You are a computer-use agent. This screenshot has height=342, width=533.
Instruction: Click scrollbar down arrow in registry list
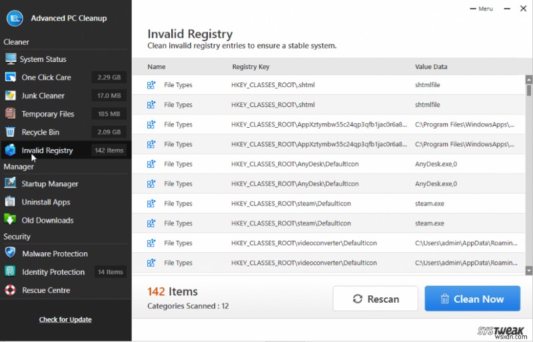point(528,270)
